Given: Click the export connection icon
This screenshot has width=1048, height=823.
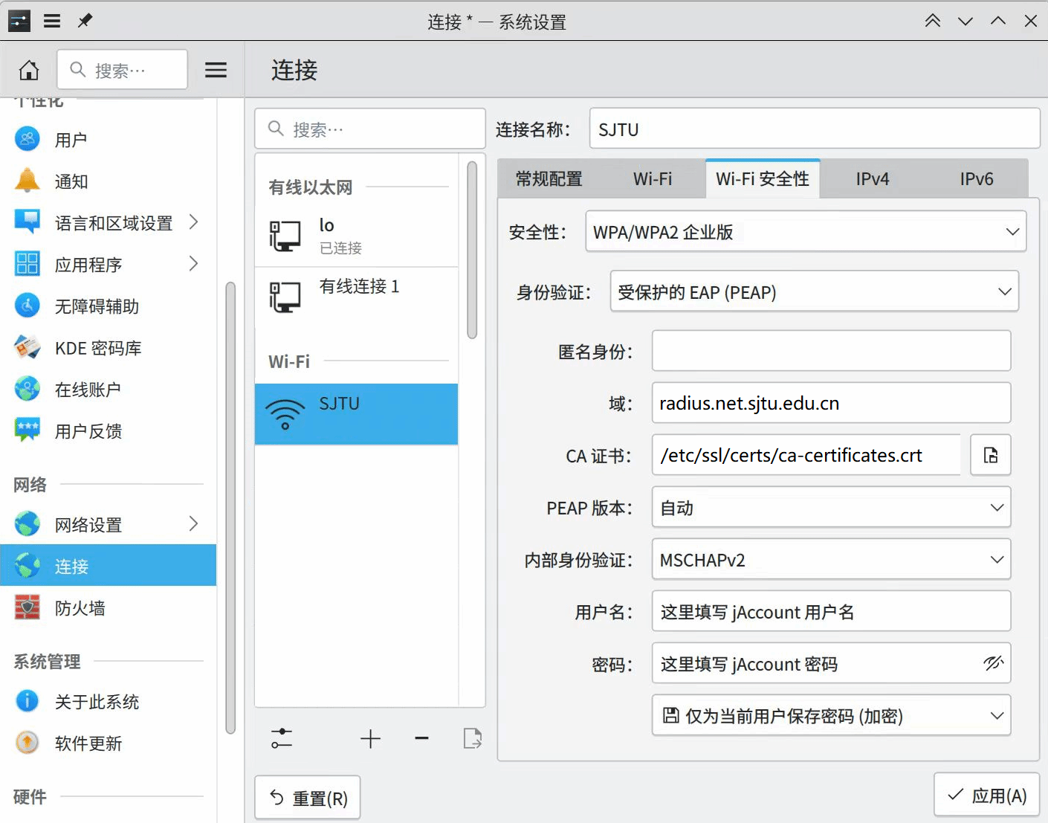Looking at the screenshot, I should click(x=472, y=738).
